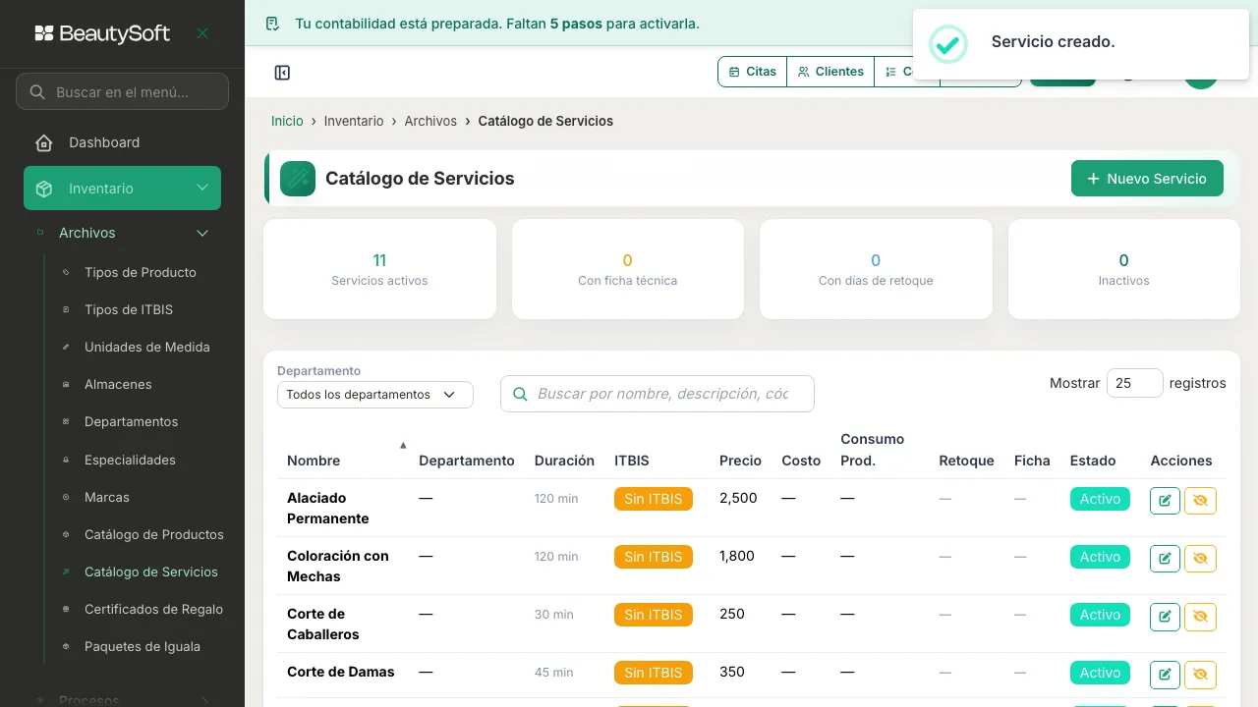
Task: Deactivate the Coloración con Mechas service
Action: click(x=1200, y=559)
